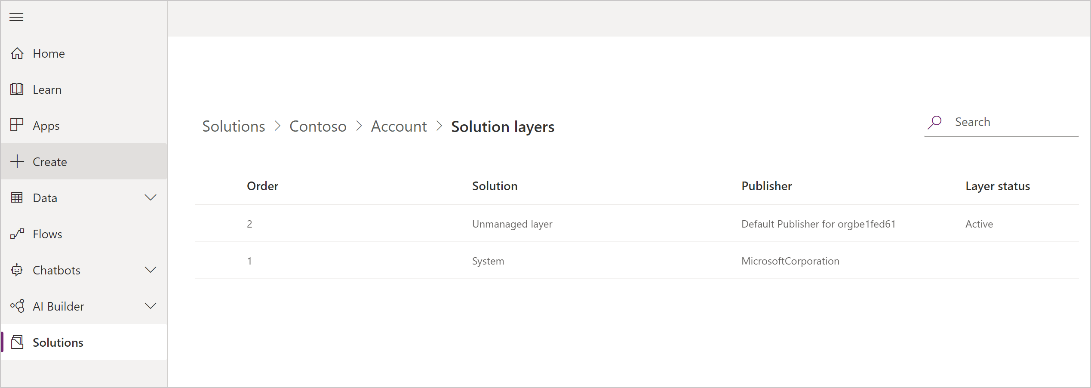The width and height of the screenshot is (1091, 388).
Task: Click the Account breadcrumb link
Action: (x=398, y=126)
